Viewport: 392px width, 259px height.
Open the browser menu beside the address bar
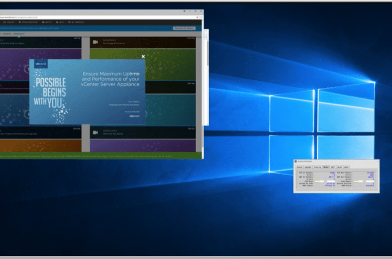(x=201, y=17)
